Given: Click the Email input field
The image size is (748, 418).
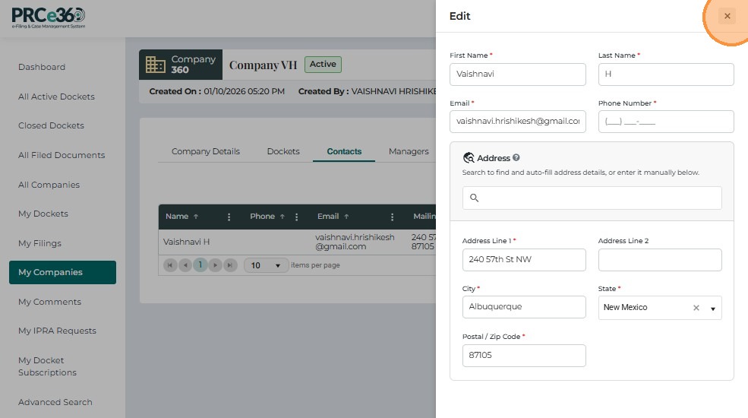Looking at the screenshot, I should [x=518, y=122].
